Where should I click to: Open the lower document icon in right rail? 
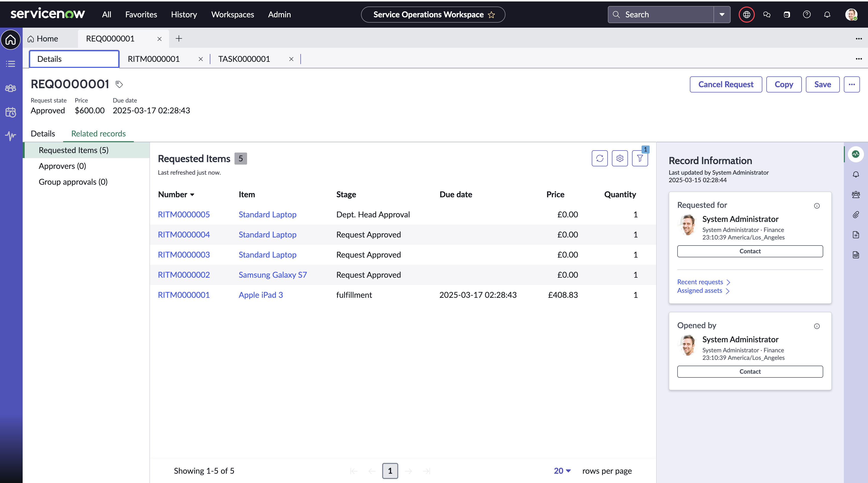[855, 255]
